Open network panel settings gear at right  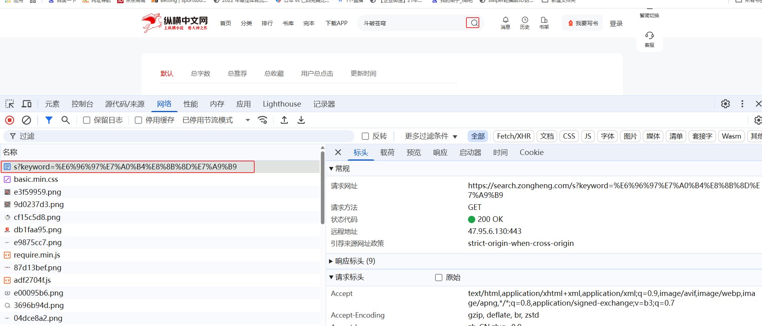[x=758, y=120]
